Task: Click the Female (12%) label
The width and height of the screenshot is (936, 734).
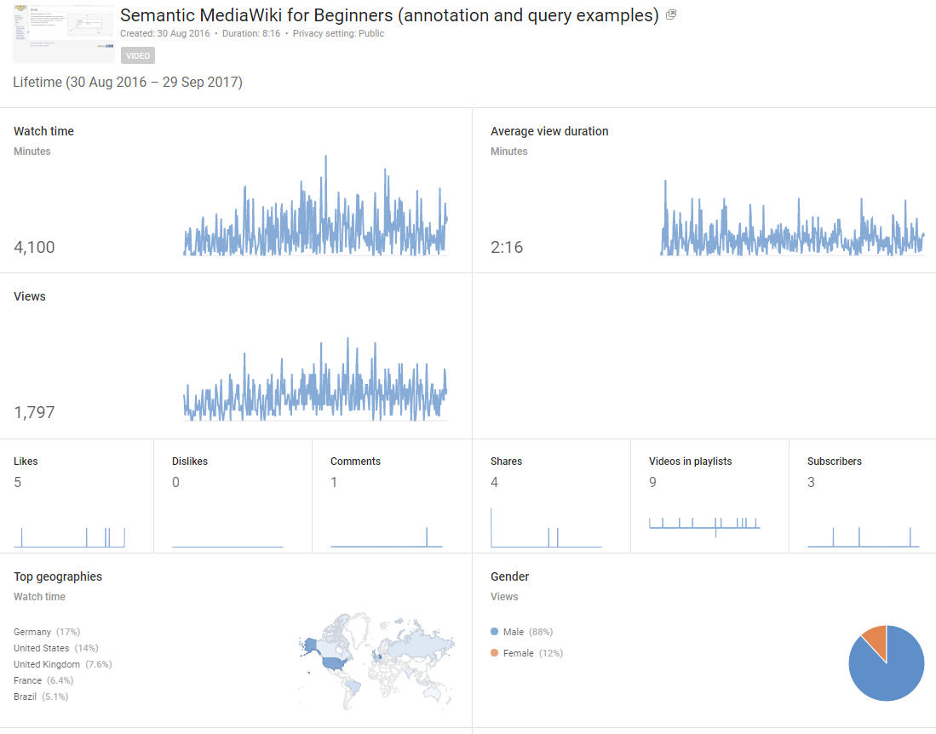Action: pyautogui.click(x=533, y=653)
